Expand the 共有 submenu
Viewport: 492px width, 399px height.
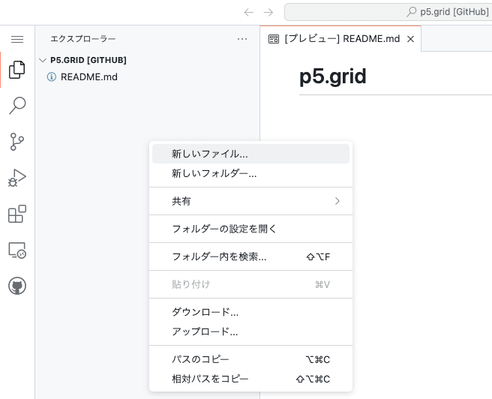[x=250, y=201]
